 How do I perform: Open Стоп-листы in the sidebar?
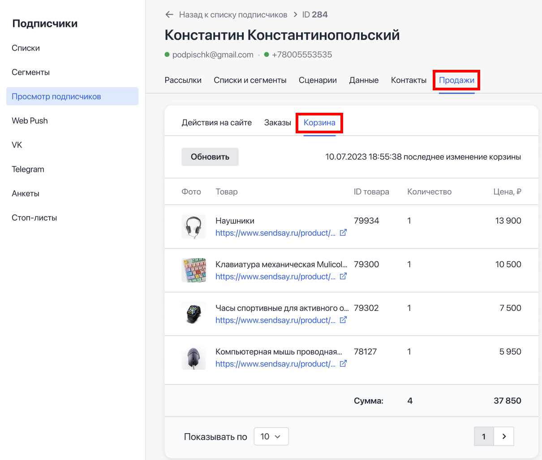click(34, 218)
